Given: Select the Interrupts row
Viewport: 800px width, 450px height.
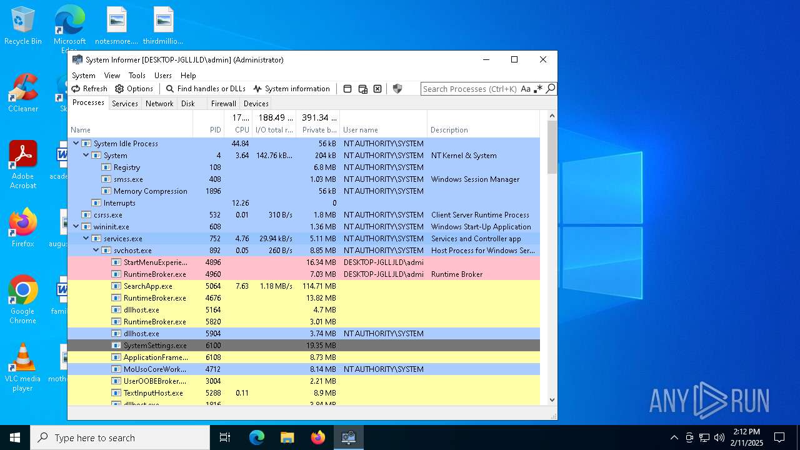Looking at the screenshot, I should (304, 202).
